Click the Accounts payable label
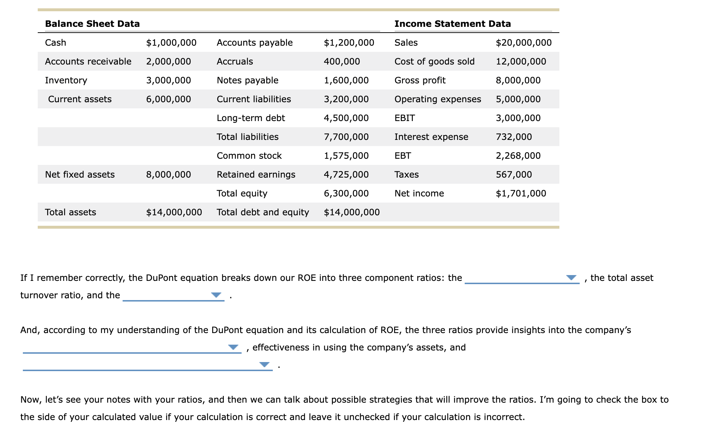Viewport: 711px width, 432px height. [x=255, y=43]
